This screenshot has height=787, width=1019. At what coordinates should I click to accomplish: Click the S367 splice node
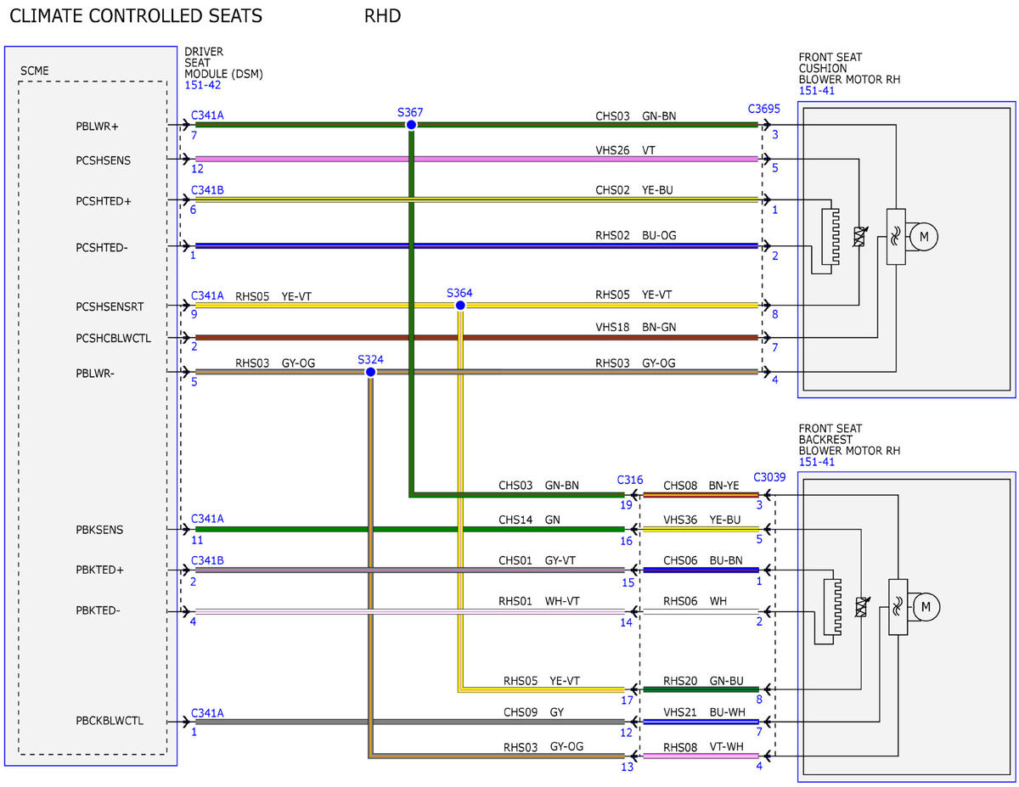click(x=411, y=125)
